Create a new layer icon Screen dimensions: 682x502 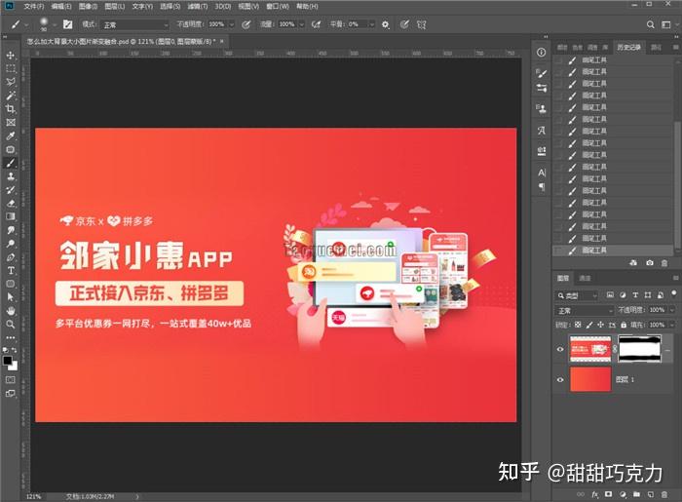[651, 494]
